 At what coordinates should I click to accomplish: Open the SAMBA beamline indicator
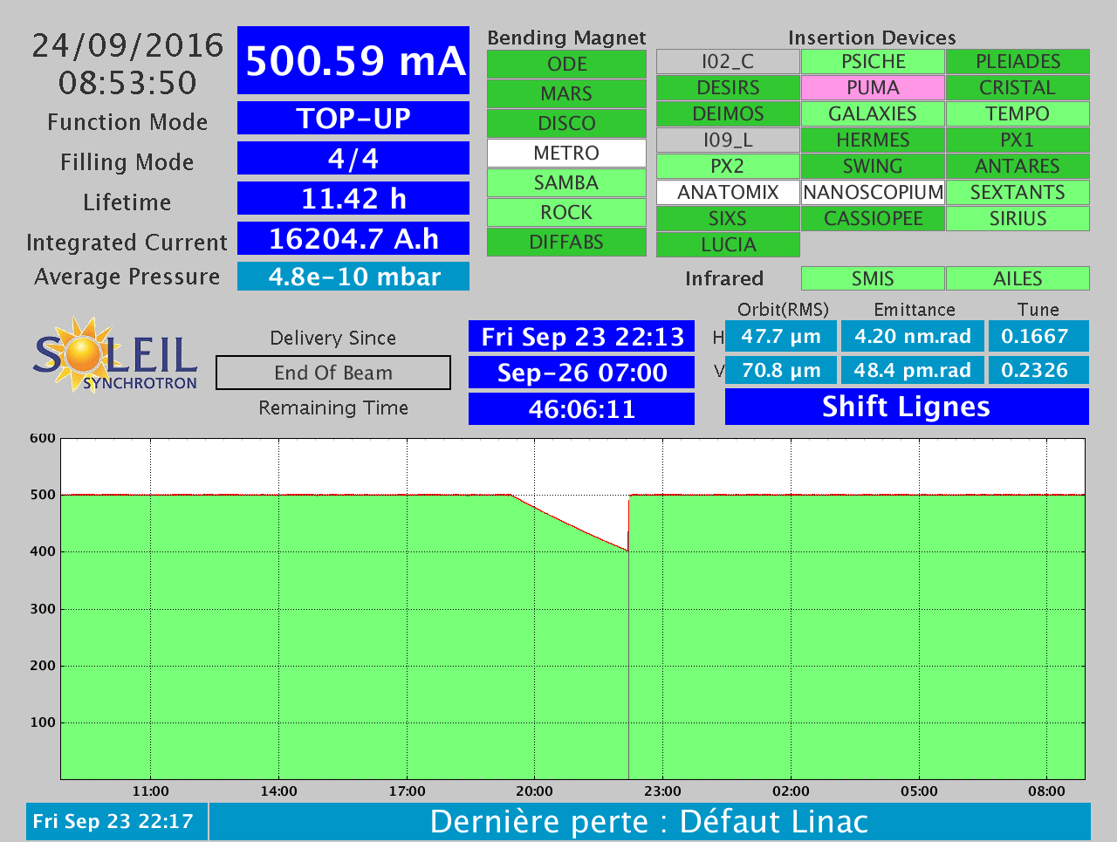(x=566, y=183)
